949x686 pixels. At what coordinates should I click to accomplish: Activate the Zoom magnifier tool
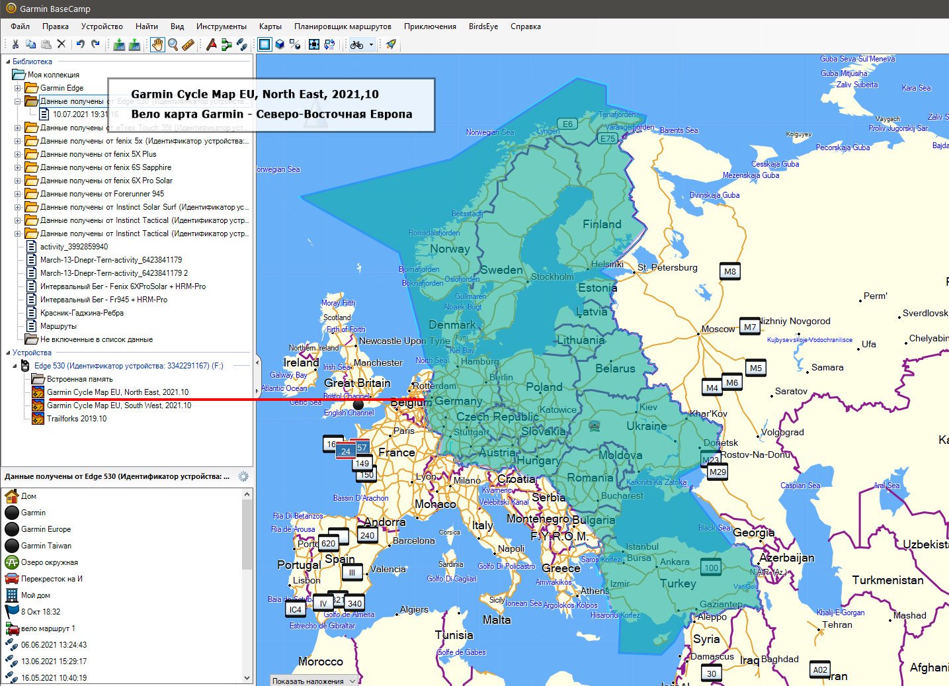(x=173, y=44)
